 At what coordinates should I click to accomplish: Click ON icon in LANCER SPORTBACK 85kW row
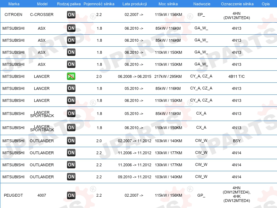pyautogui.click(x=71, y=113)
